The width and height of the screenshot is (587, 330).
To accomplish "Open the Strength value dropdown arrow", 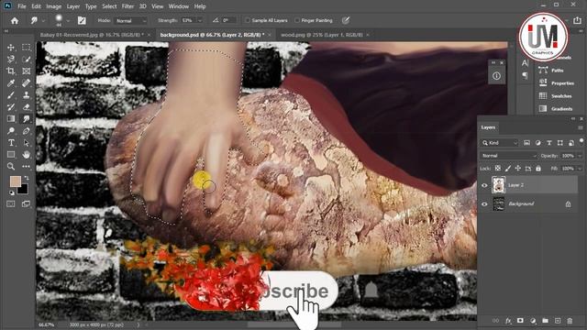I will click(200, 20).
